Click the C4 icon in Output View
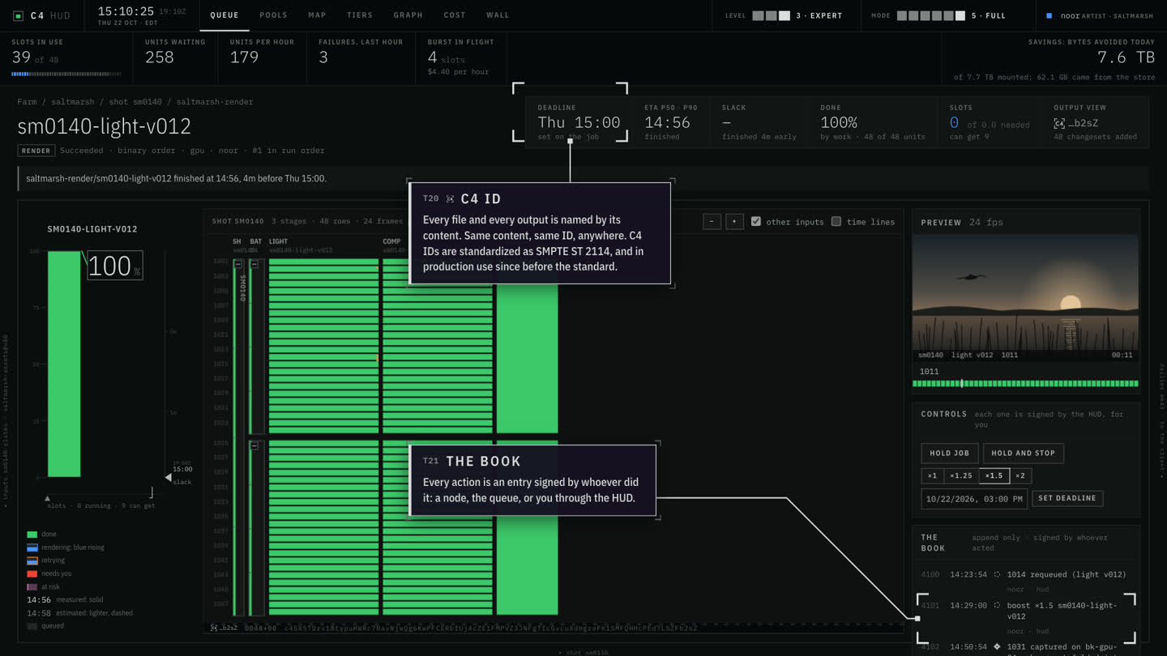Image resolution: width=1167 pixels, height=656 pixels. coord(1058,123)
